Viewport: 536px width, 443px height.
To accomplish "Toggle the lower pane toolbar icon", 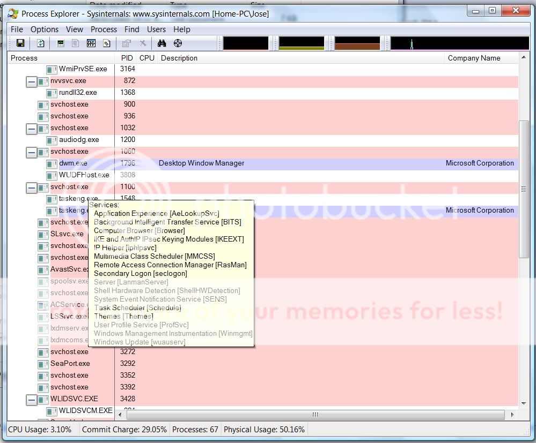I will (x=91, y=43).
